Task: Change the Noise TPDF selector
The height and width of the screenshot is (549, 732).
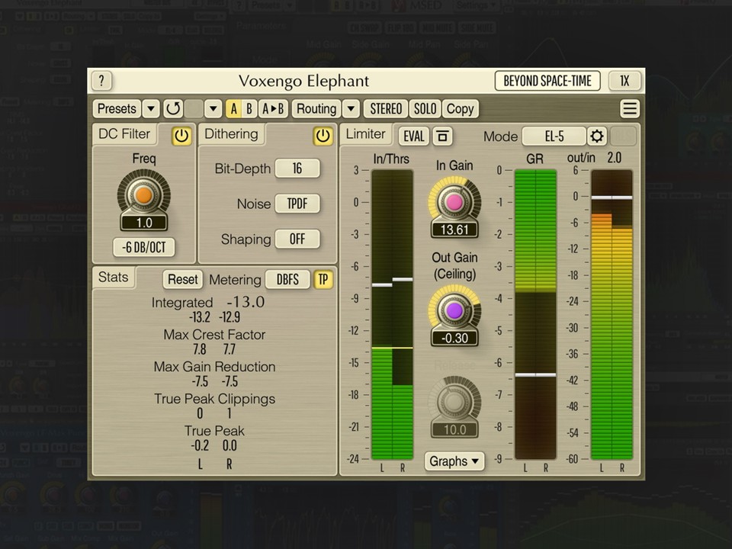Action: tap(297, 204)
